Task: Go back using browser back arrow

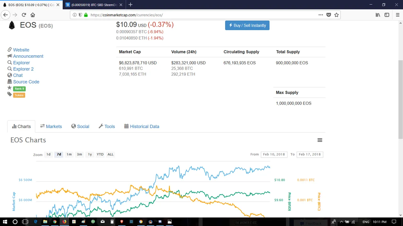Action: point(5,15)
